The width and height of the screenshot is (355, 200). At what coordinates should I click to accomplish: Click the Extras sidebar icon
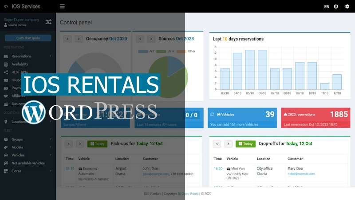click(6, 171)
